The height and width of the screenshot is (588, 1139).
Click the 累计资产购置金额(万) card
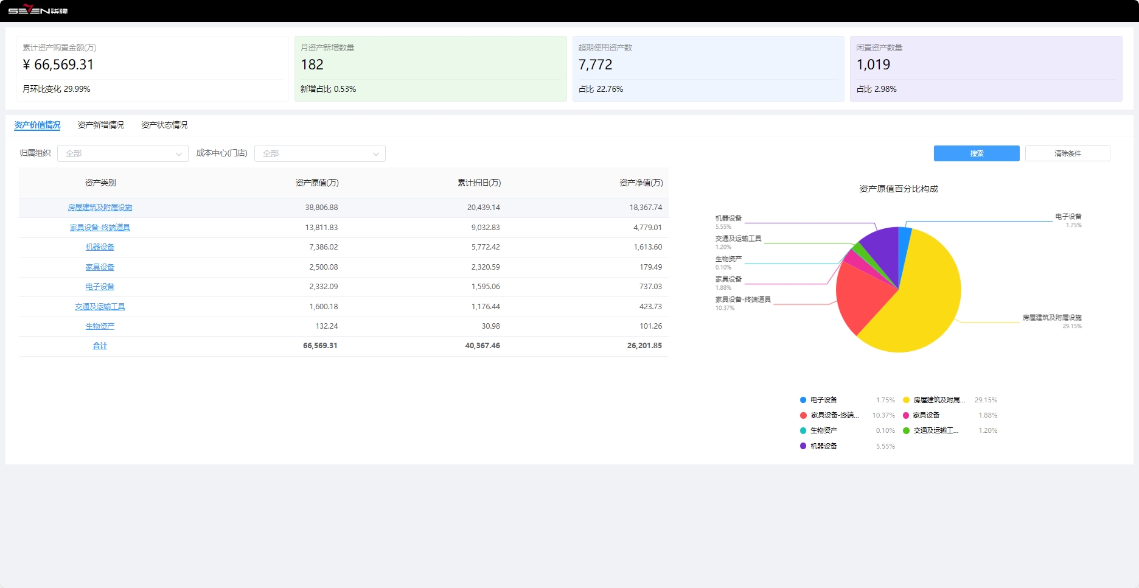click(153, 69)
